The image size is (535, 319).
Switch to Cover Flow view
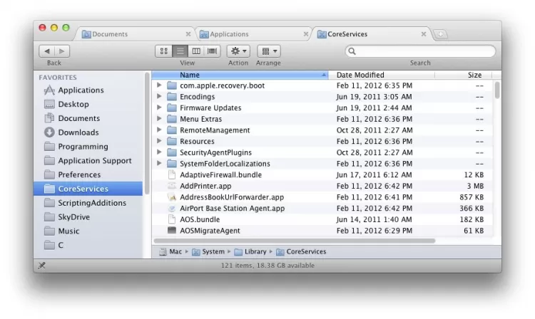(212, 51)
